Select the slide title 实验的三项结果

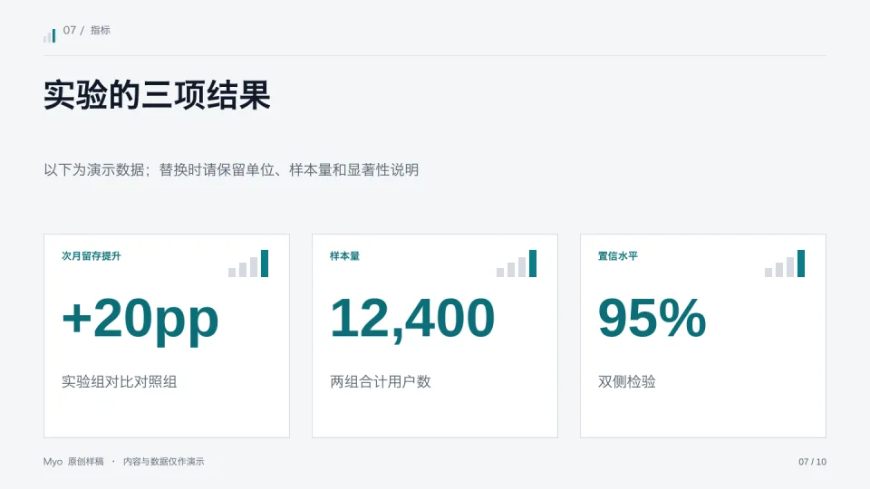click(x=157, y=95)
